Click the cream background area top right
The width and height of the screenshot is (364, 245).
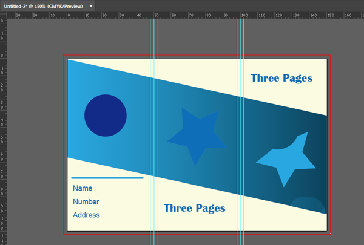click(x=303, y=97)
